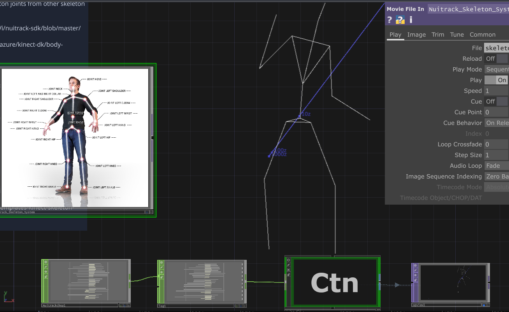Switch to the Image tab
The height and width of the screenshot is (312, 509).
416,35
